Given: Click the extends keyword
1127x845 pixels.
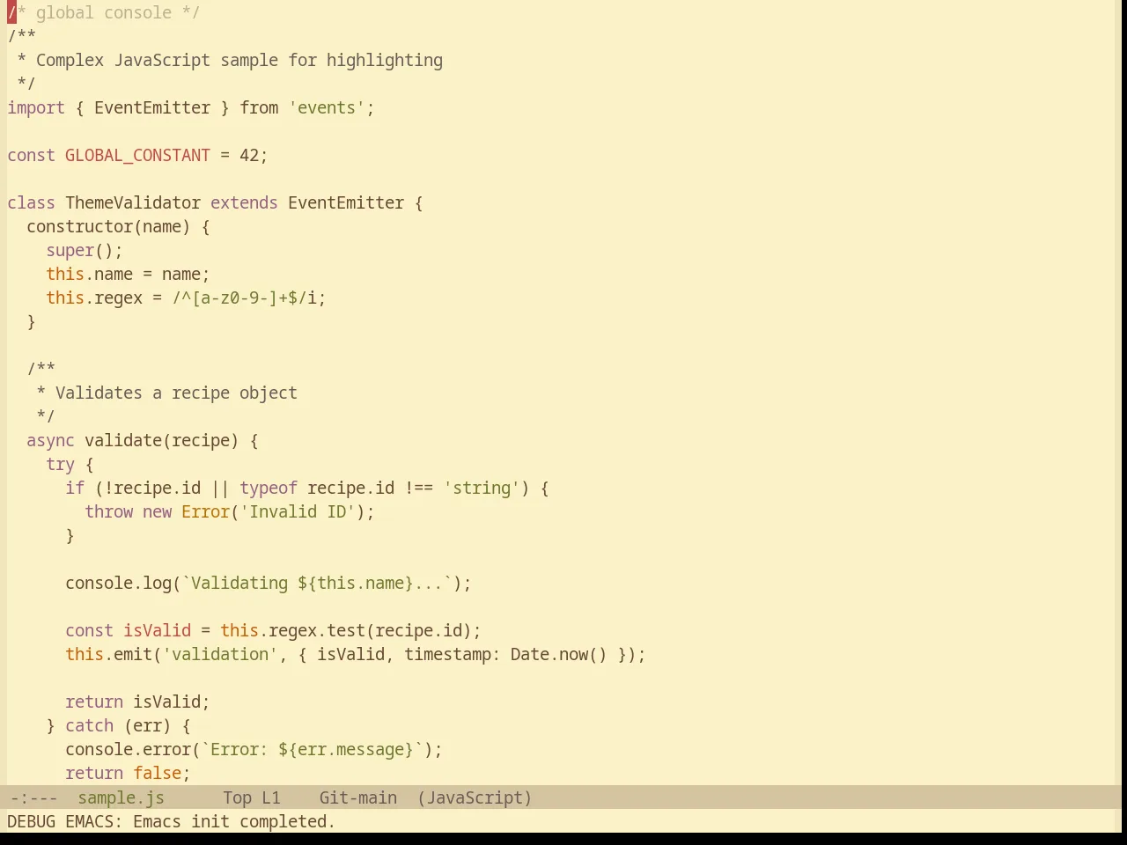Looking at the screenshot, I should click(244, 202).
